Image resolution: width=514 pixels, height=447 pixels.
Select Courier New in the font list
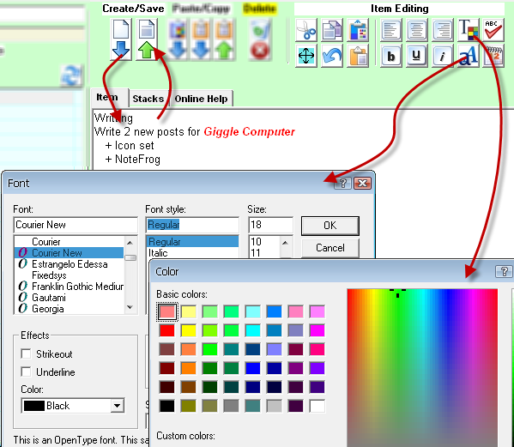tap(70, 253)
